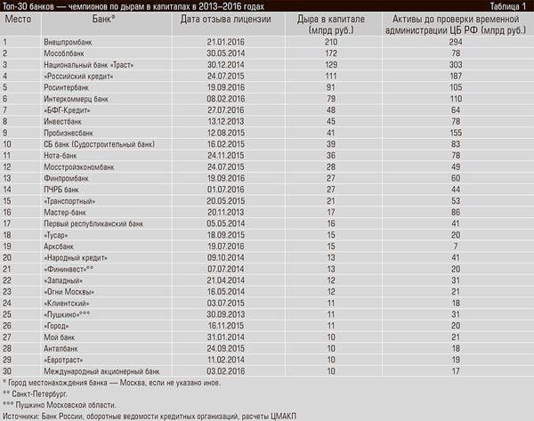Click the "Росинтербанк" cell
The width and height of the screenshot is (534, 421).
[66, 87]
